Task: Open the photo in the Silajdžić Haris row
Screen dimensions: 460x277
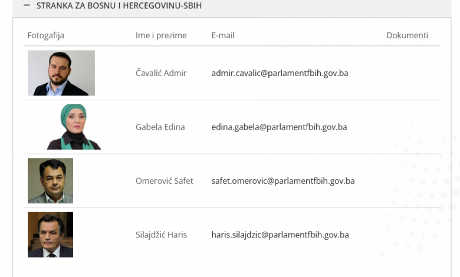Action: point(50,235)
